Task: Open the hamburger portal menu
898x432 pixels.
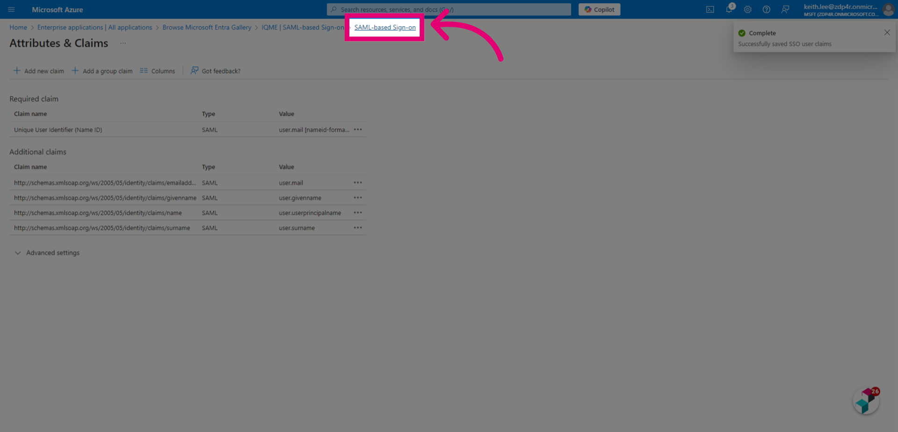Action: (11, 9)
